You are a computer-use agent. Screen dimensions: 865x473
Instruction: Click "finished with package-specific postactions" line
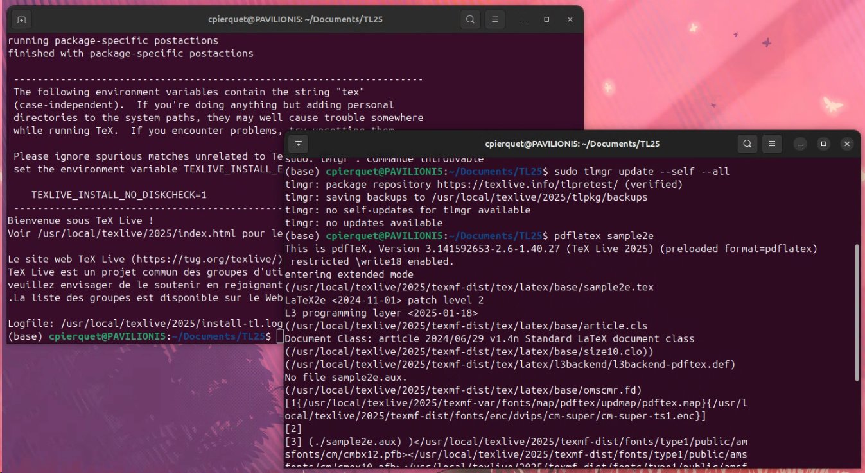pos(130,53)
